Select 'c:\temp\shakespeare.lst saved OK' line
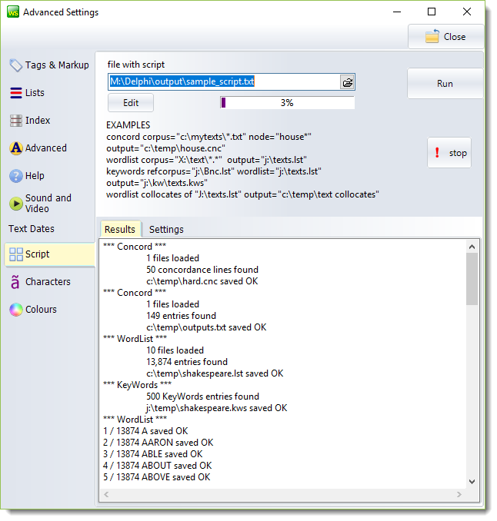The width and height of the screenshot is (497, 521). (215, 373)
